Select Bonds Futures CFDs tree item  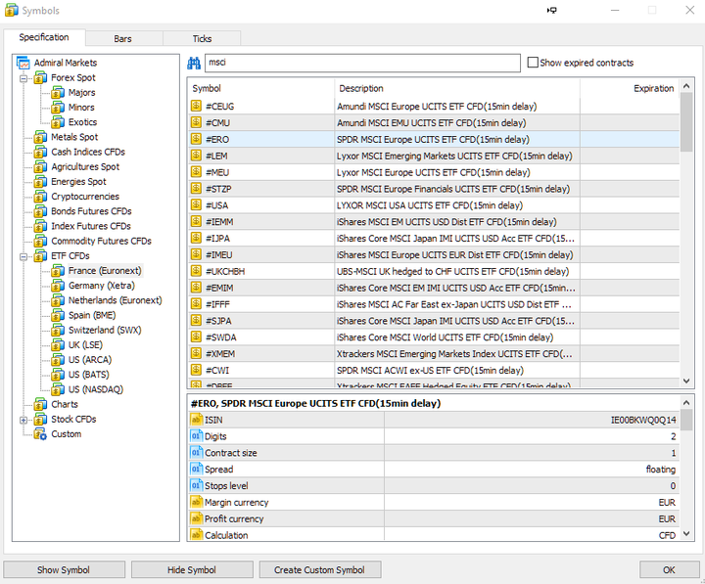click(x=91, y=211)
